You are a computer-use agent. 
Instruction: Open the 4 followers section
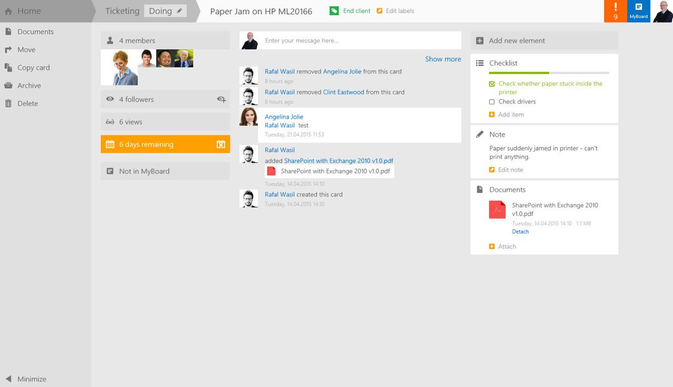coord(165,99)
